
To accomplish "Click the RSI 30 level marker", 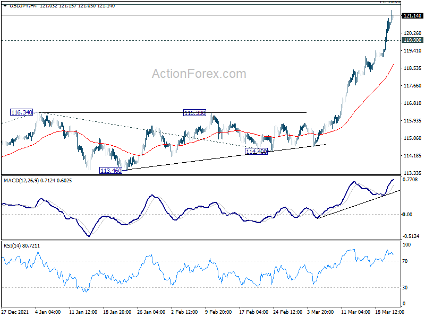I will [x=405, y=288].
